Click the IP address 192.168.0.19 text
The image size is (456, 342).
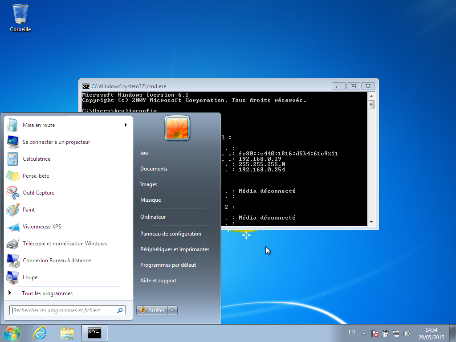[x=260, y=159]
